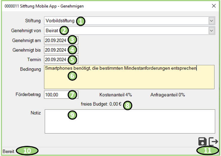The width and height of the screenshot is (221, 156).
Task: Click the window title bar text
Action: [44, 6]
